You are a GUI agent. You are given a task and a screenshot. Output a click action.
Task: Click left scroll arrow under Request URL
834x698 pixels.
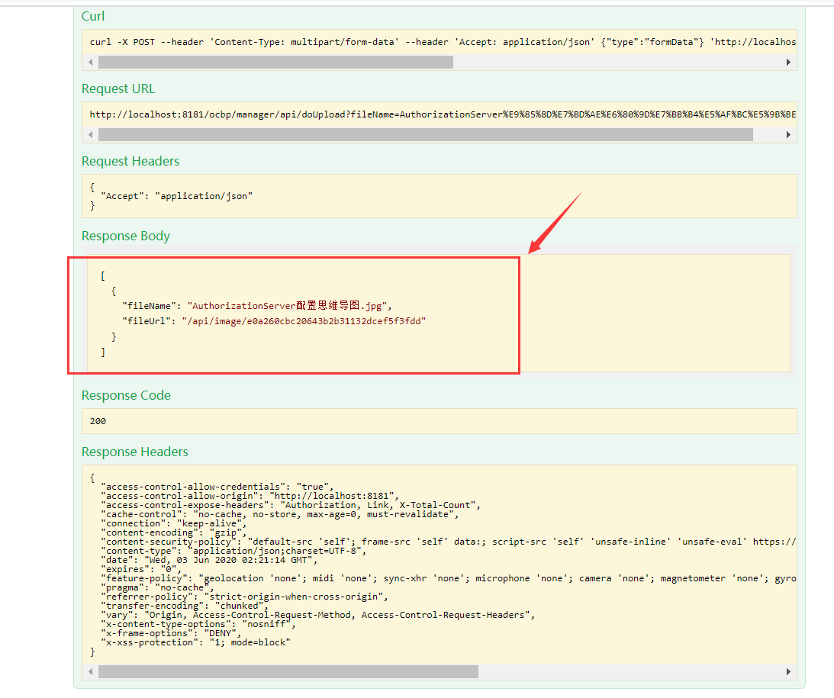point(91,134)
